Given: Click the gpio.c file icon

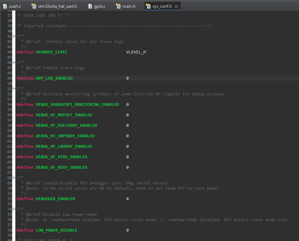Looking at the screenshot, I should click(x=90, y=6).
